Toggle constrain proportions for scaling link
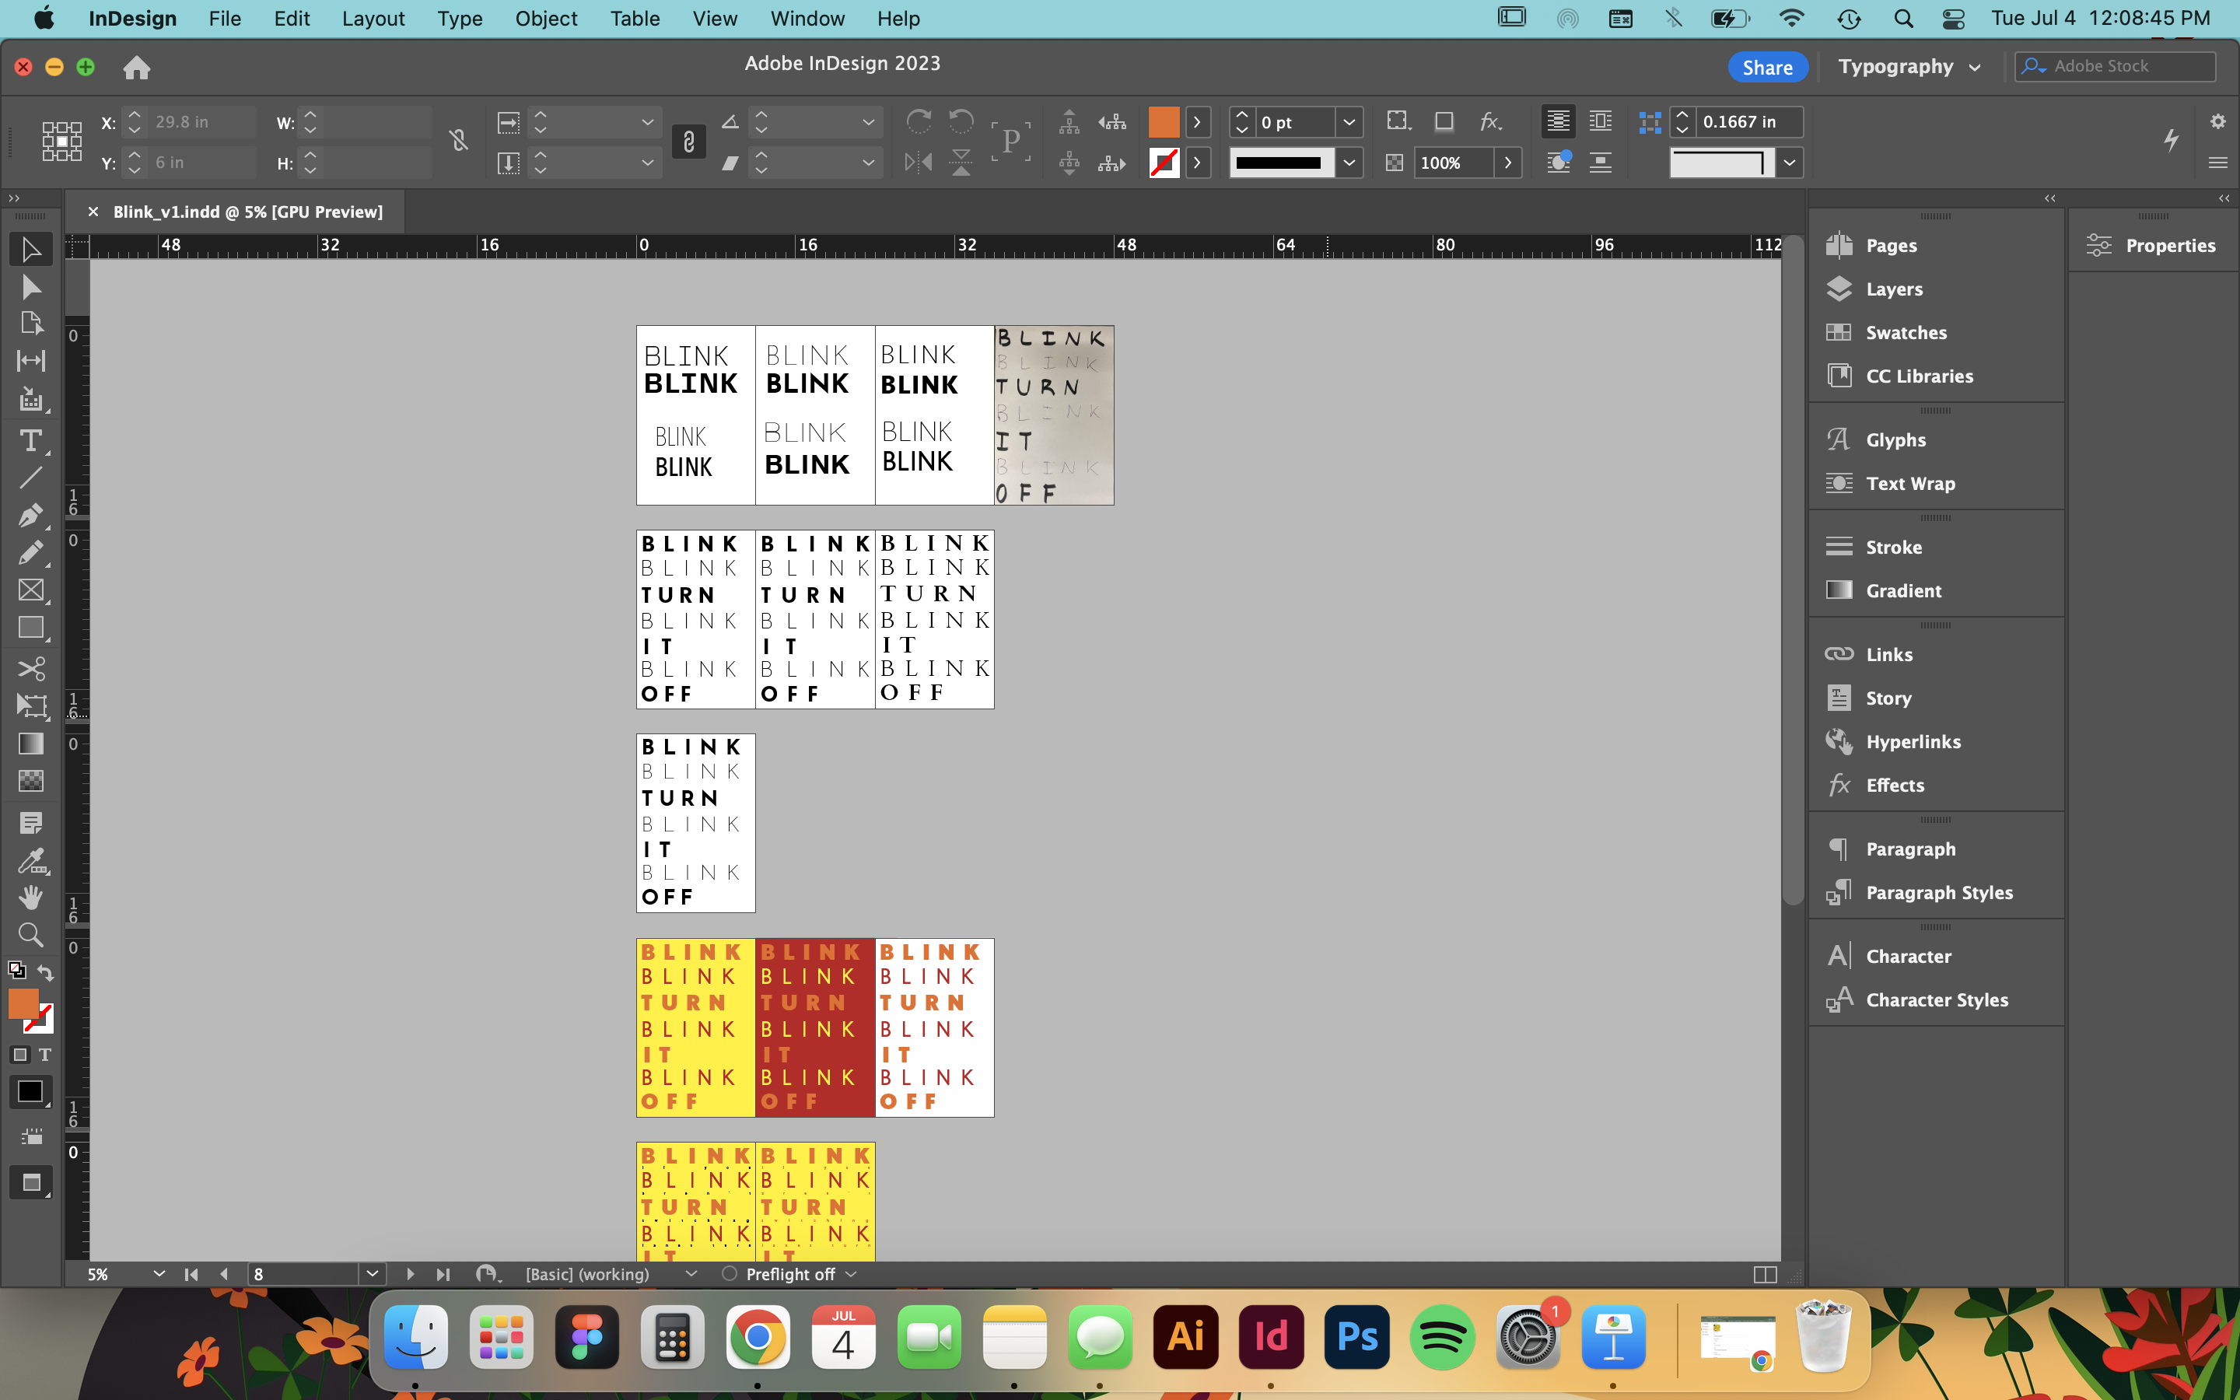This screenshot has width=2240, height=1400. (688, 142)
